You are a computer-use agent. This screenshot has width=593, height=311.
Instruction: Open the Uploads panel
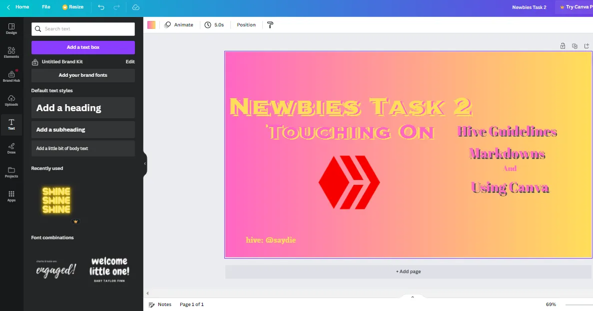tap(11, 100)
